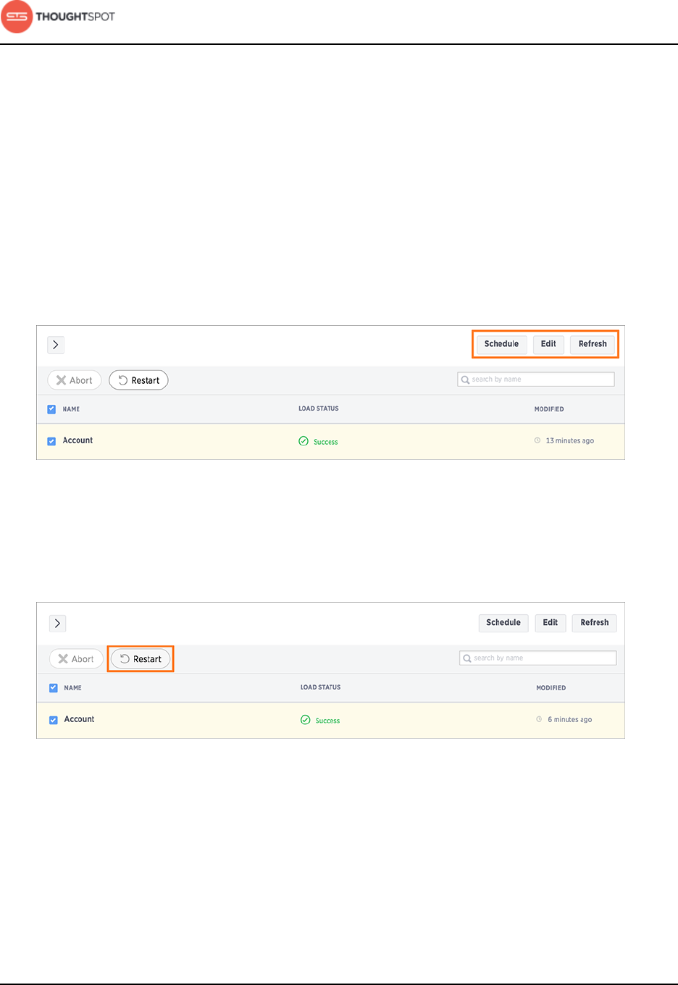Toggle the select-all NAME checkbox in upper table
This screenshot has width=678, height=985.
pos(51,409)
